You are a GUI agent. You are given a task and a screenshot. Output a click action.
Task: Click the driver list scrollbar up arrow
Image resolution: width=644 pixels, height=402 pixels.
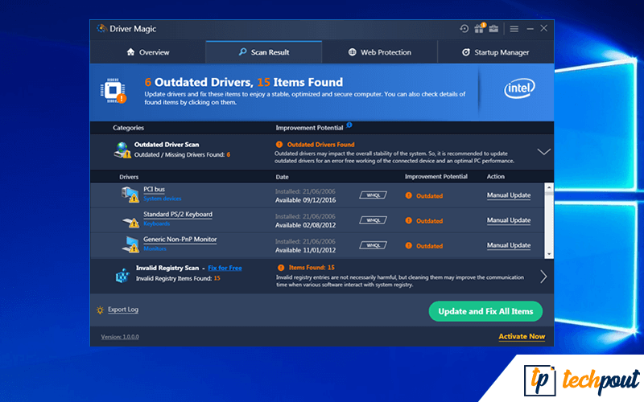click(x=549, y=187)
